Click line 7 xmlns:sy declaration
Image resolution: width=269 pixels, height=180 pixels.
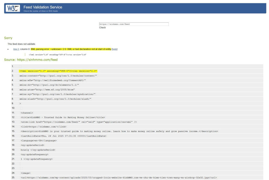(57, 94)
